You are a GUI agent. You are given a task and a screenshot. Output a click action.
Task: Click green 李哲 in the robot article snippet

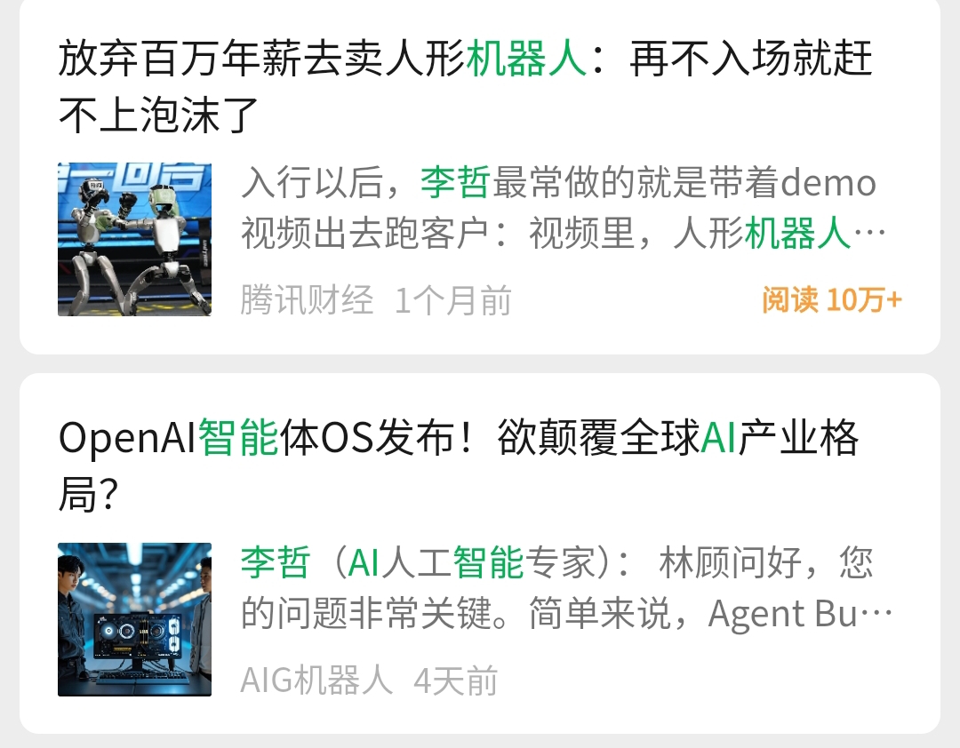click(455, 182)
